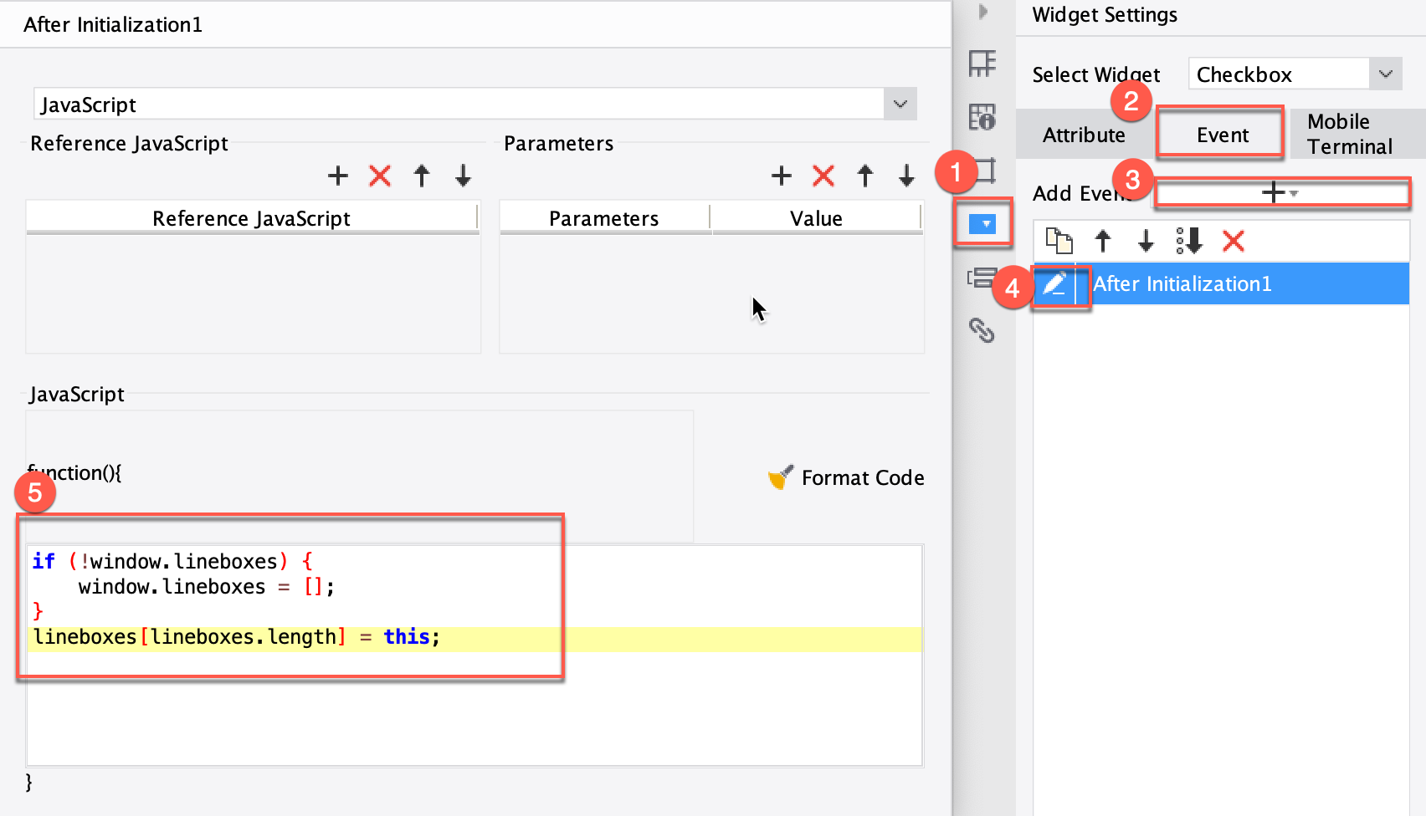Image resolution: width=1426 pixels, height=816 pixels.
Task: Move the selected event down using arrow icon
Action: pyautogui.click(x=1146, y=242)
